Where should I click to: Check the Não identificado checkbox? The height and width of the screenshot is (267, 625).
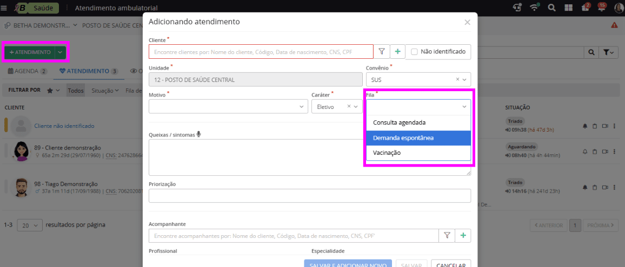point(414,52)
